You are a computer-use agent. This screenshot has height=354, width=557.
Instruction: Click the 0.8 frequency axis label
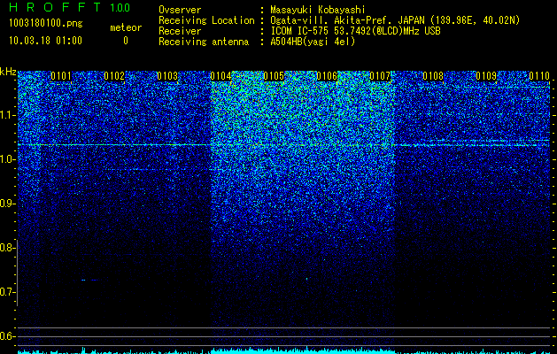coord(7,248)
